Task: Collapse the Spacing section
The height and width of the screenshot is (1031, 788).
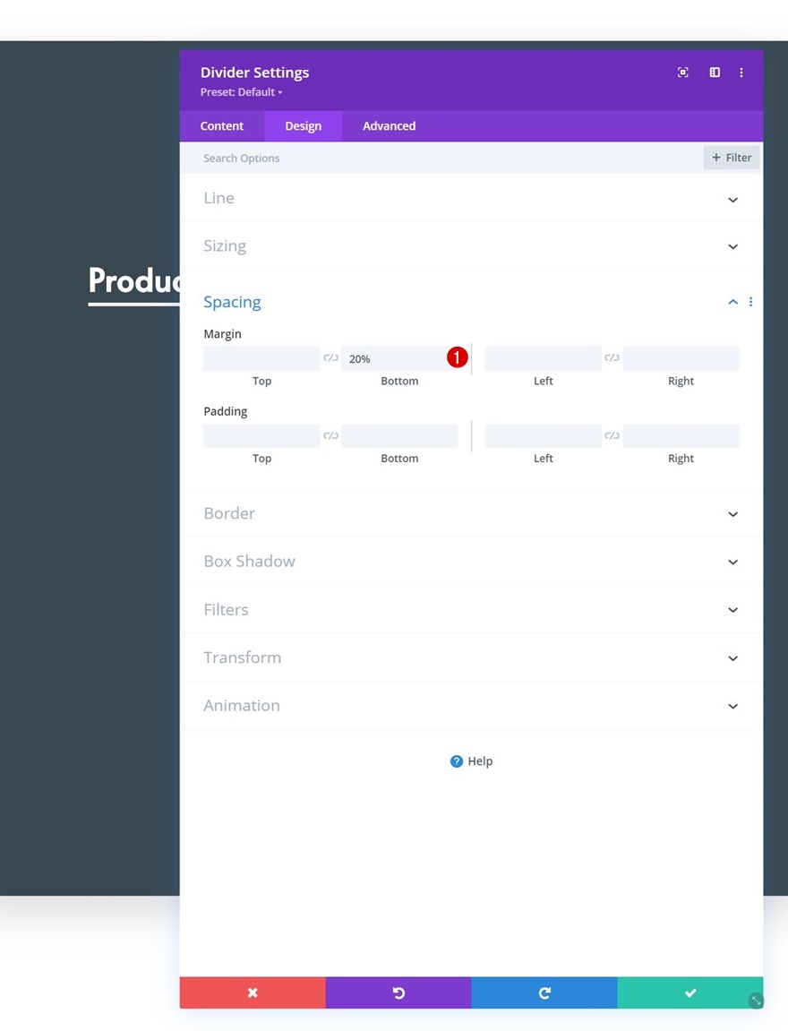Action: 732,302
